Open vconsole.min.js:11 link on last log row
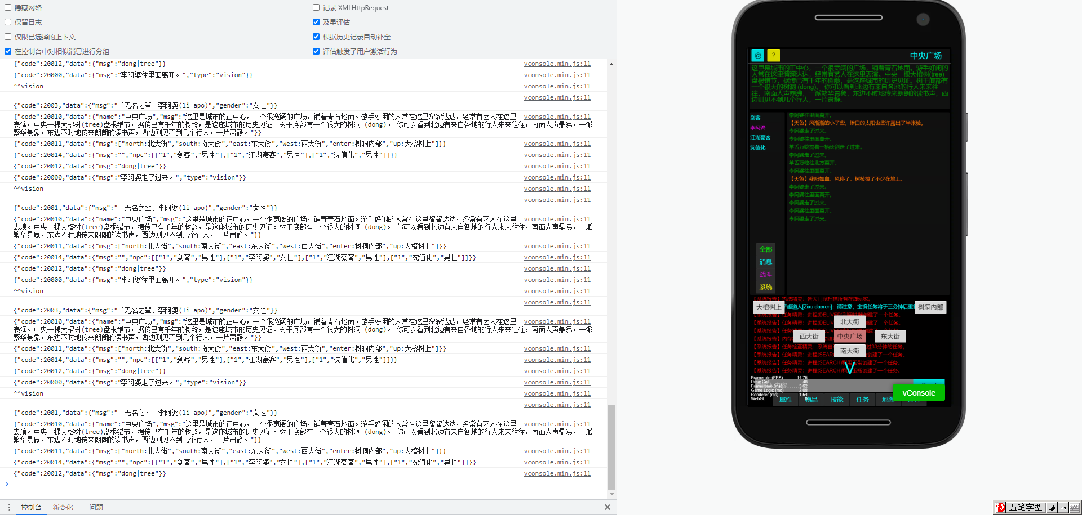 point(557,473)
